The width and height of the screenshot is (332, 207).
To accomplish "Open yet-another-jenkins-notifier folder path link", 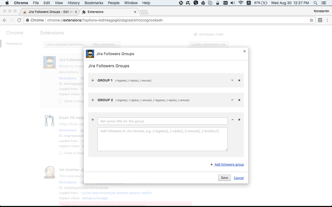I will tap(116, 193).
